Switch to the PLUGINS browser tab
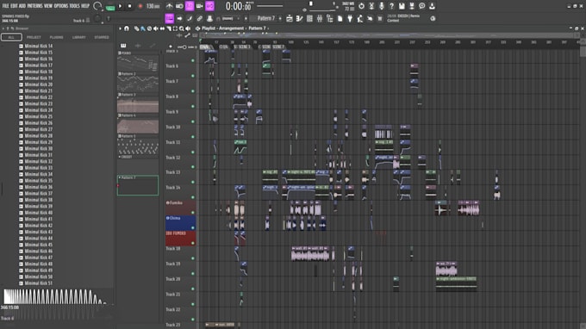Image resolution: width=586 pixels, height=329 pixels. [x=56, y=37]
